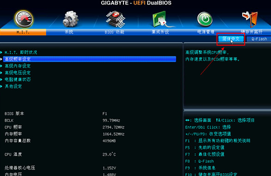This screenshot has height=176, width=271.
Task: Click the F8 Q-Flash help line
Action: 199,161
